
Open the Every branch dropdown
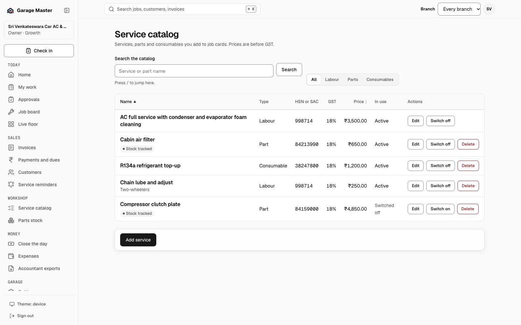pos(459,9)
